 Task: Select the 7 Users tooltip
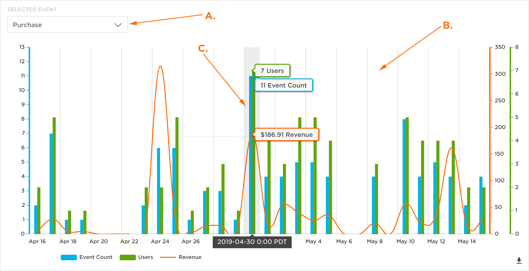click(272, 71)
